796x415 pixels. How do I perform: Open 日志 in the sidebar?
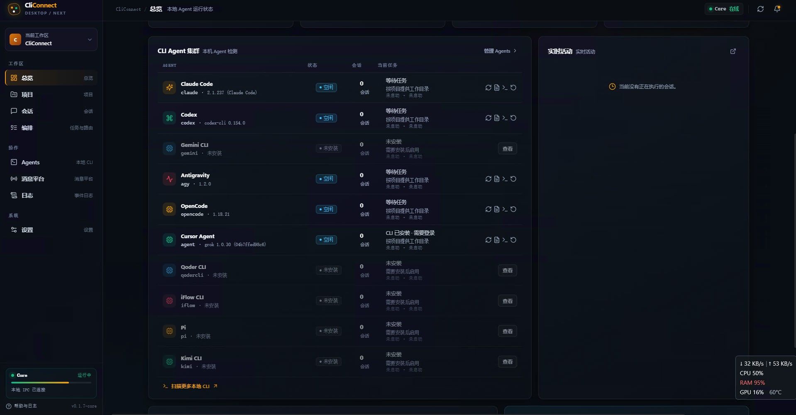point(51,195)
